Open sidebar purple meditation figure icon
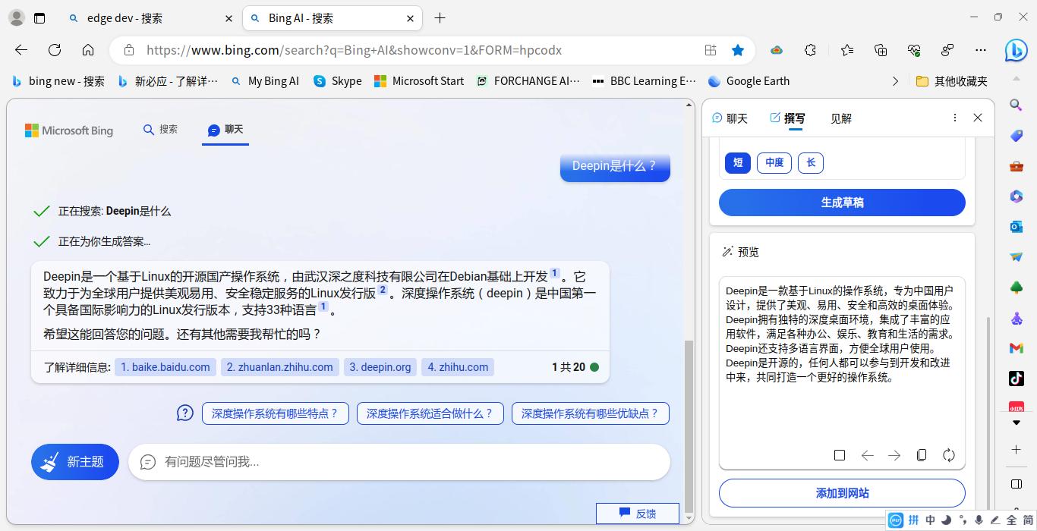 point(1017,318)
